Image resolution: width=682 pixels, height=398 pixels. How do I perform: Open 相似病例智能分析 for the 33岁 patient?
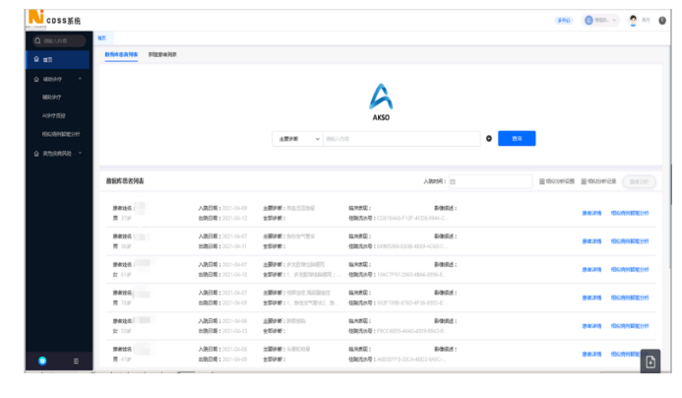tap(630, 326)
